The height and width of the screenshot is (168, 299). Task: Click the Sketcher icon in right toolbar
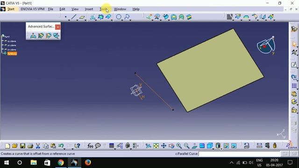coord(294,65)
